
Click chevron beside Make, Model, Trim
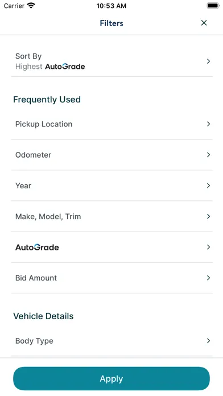pos(208,216)
